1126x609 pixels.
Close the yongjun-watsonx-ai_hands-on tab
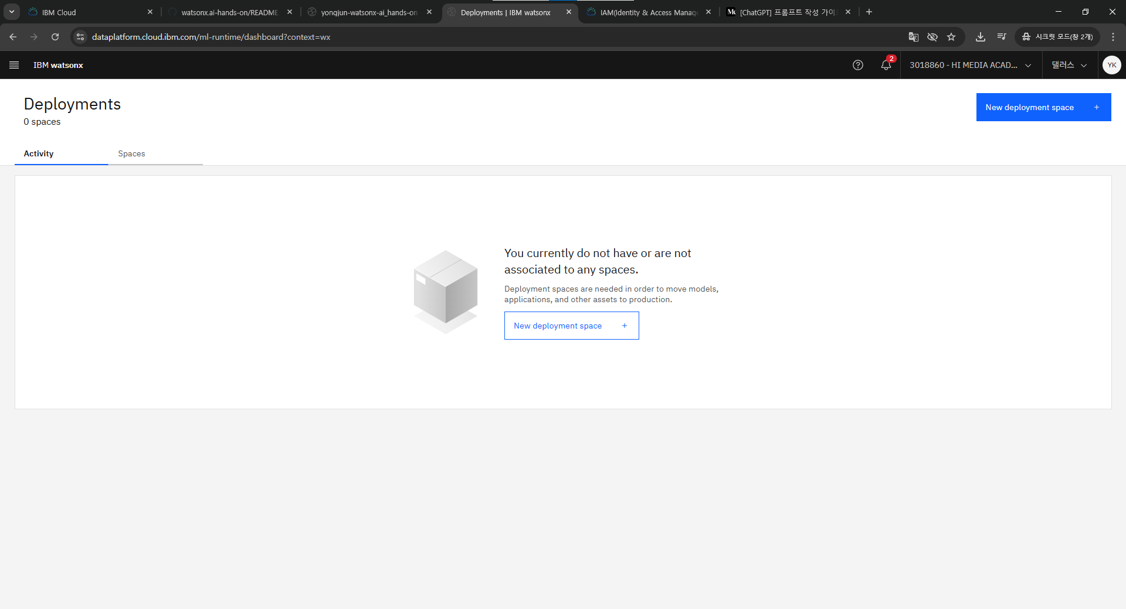[x=429, y=12]
